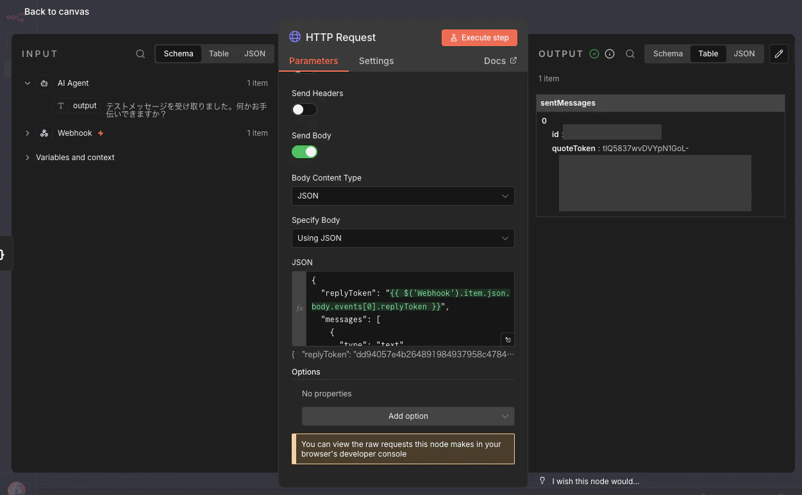This screenshot has width=802, height=495.
Task: Disable the Send Body switch
Action: (305, 152)
